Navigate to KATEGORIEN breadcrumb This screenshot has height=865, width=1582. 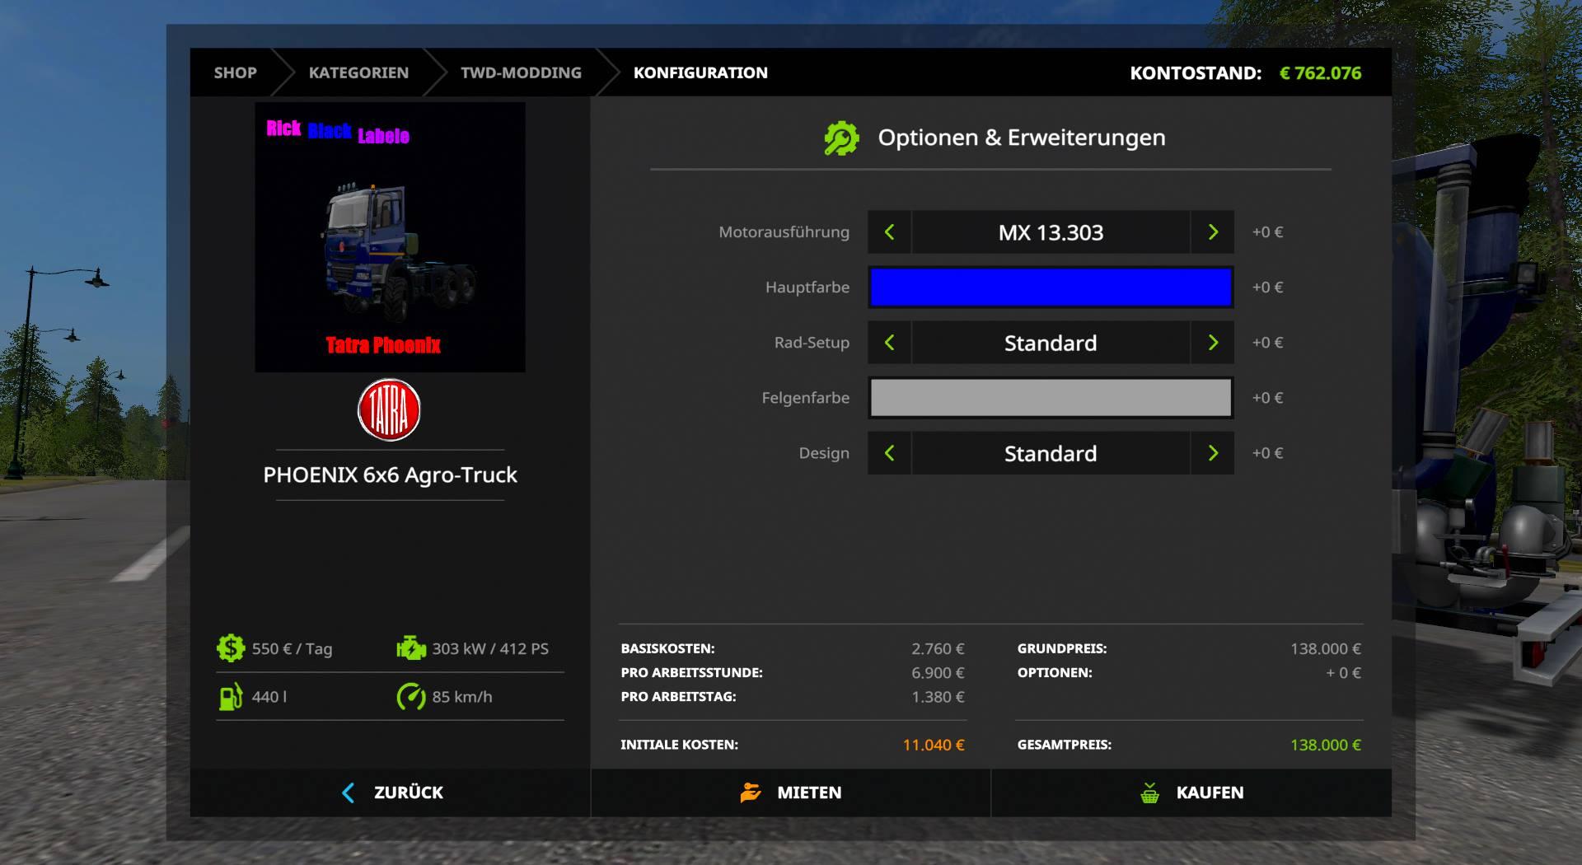coord(358,72)
